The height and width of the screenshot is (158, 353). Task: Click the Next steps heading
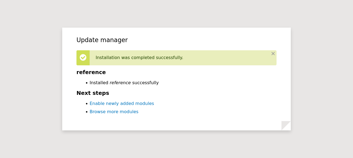pos(93,93)
